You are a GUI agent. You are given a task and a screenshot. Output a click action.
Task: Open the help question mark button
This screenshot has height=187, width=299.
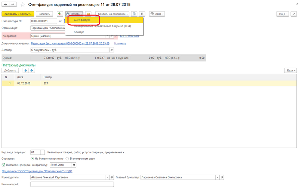[x=294, y=14]
